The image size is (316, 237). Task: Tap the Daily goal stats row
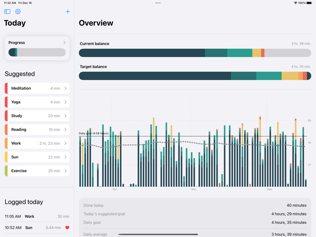[x=195, y=223]
